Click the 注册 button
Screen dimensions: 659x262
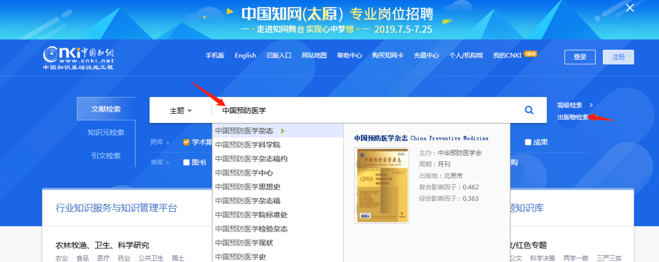[619, 57]
